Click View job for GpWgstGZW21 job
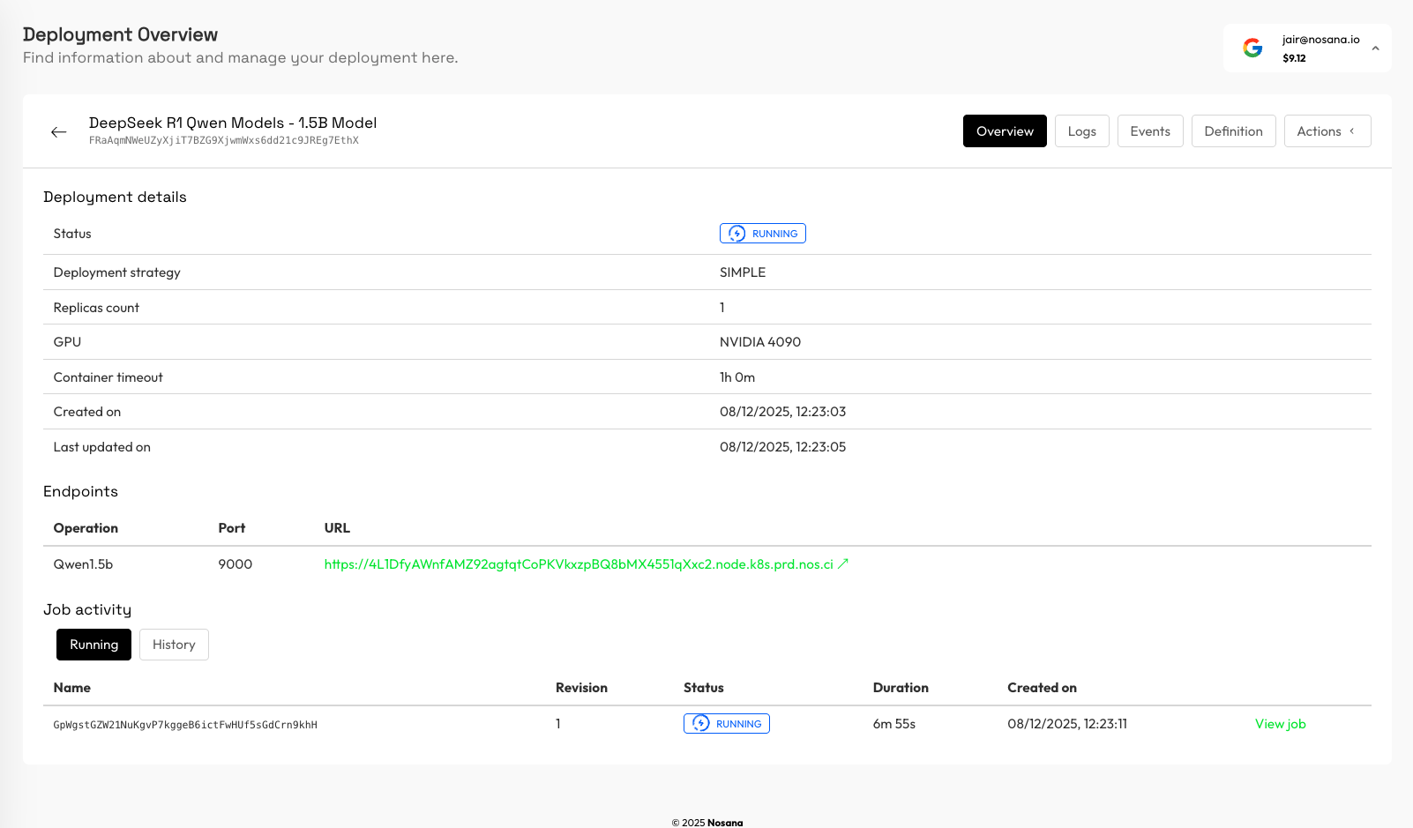 [1280, 723]
